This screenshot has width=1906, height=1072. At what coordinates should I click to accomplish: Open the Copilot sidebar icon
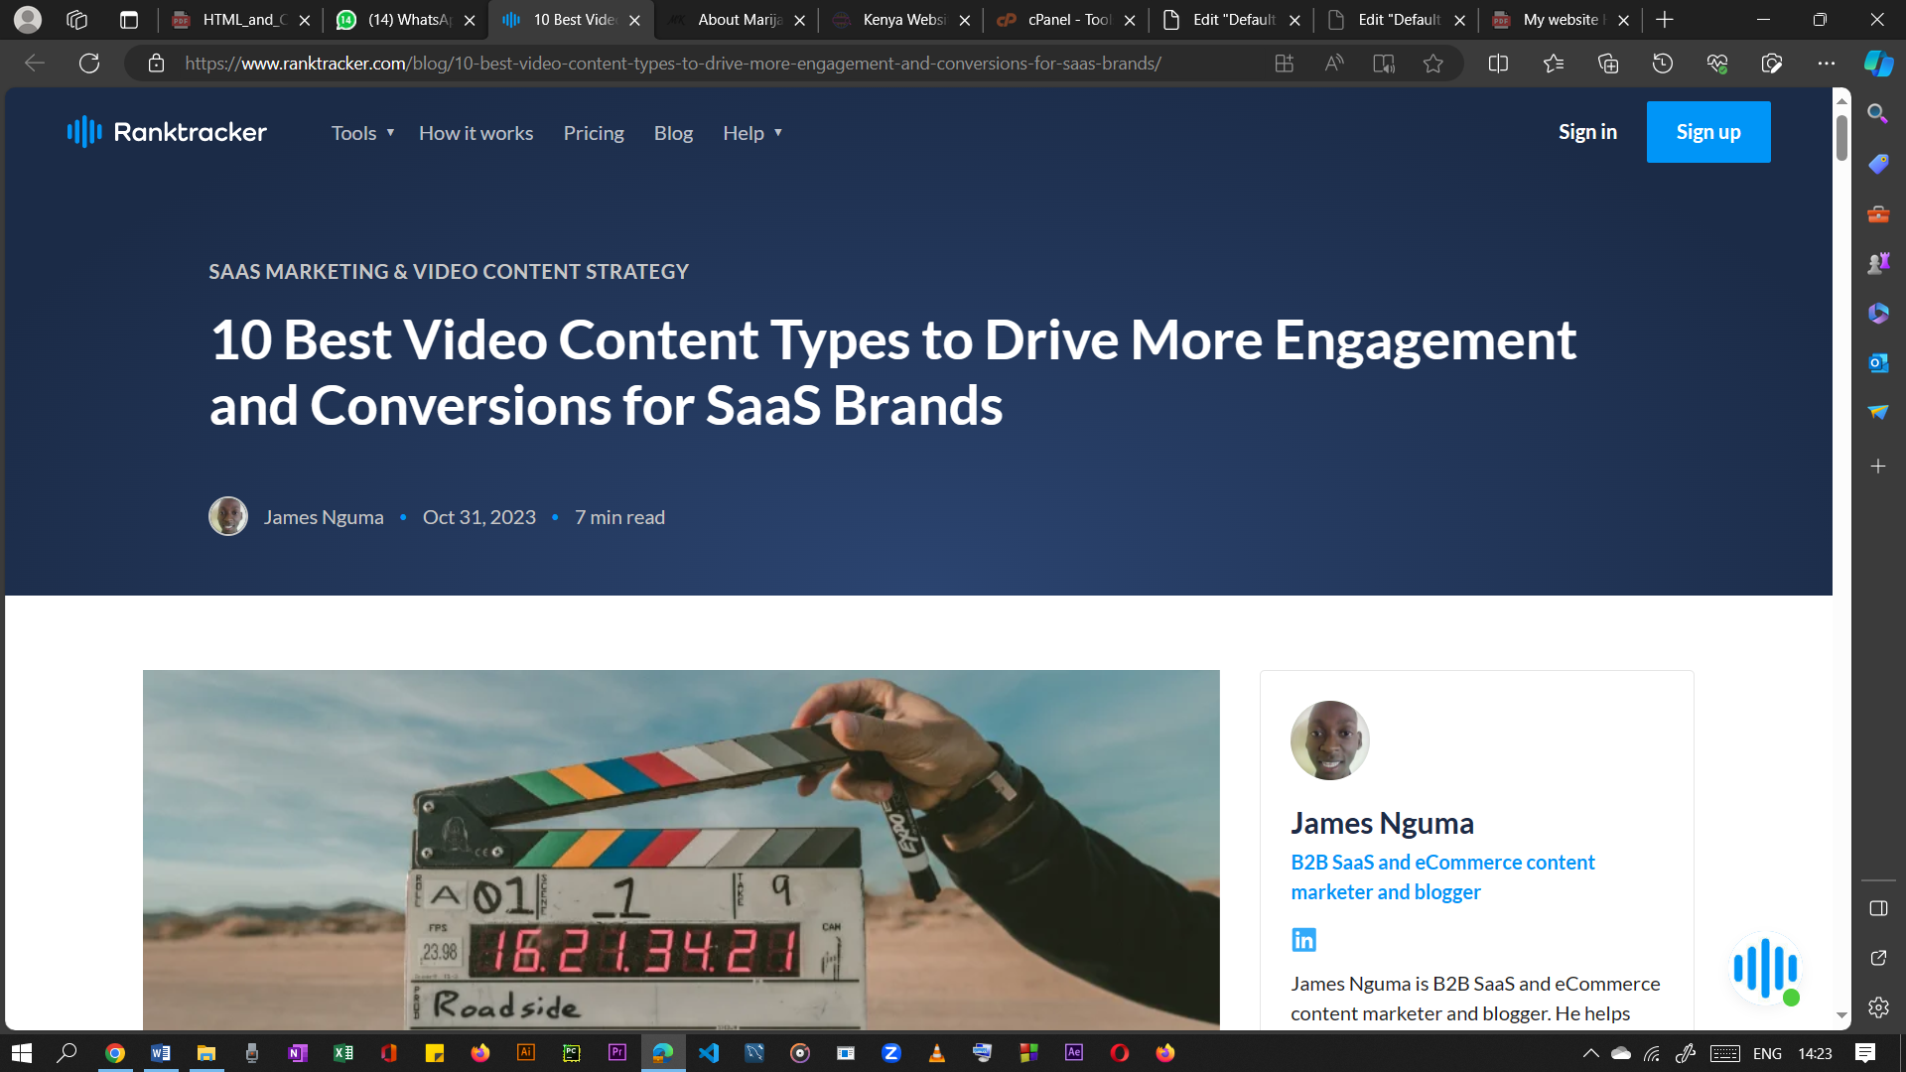point(1877,64)
